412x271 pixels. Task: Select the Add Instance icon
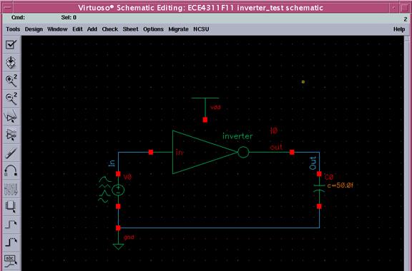click(11, 207)
